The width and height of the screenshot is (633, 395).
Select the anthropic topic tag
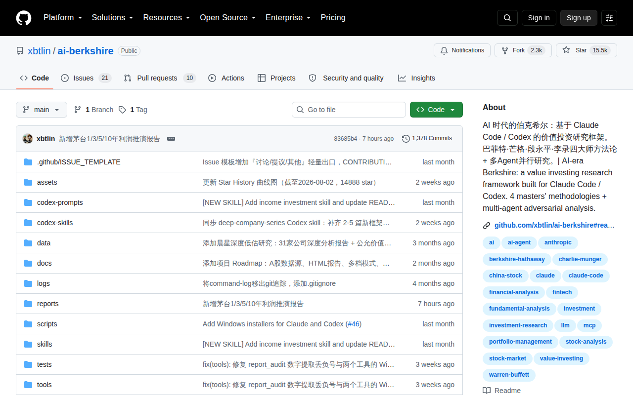click(558, 243)
